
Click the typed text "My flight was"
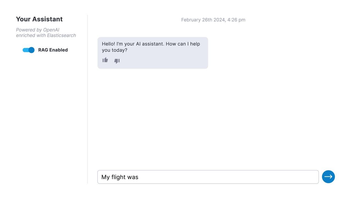point(120,177)
